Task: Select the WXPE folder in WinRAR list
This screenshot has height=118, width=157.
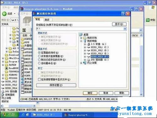Action: point(25,42)
